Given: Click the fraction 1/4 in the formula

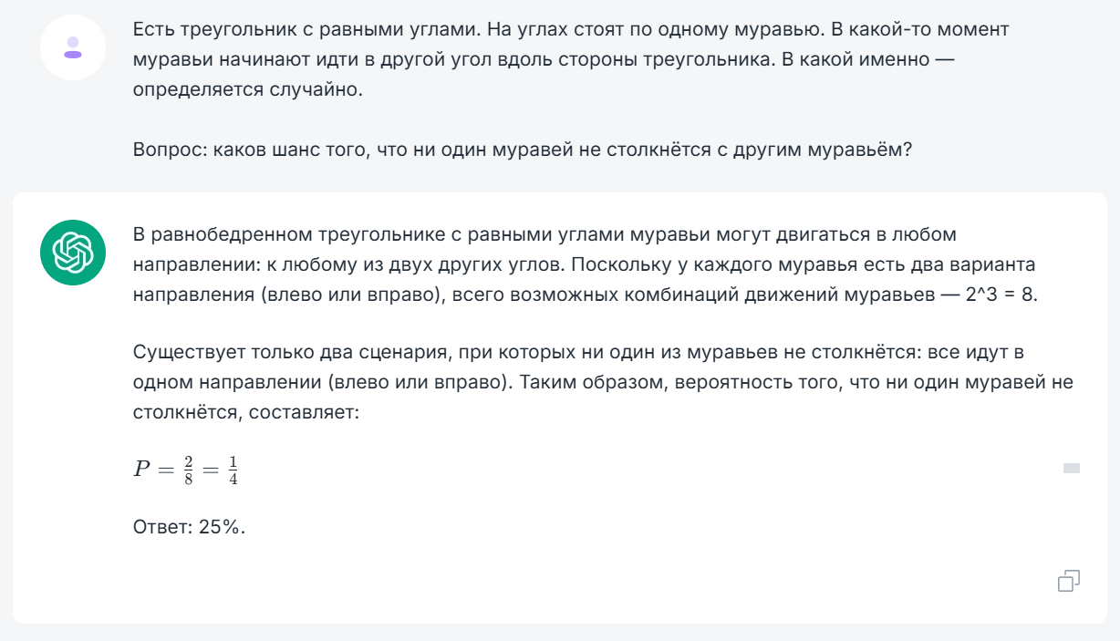Looking at the screenshot, I should coord(233,470).
